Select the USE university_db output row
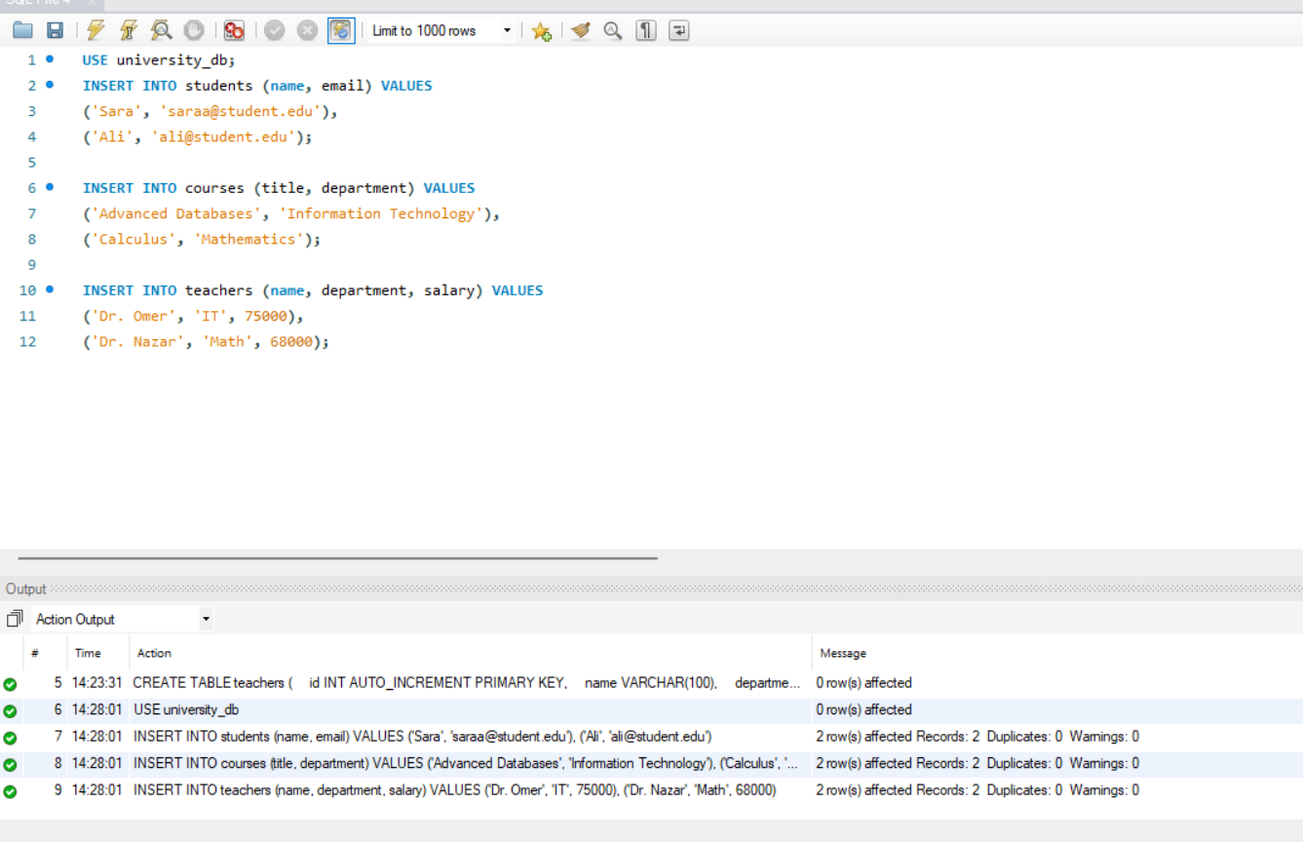 coord(651,709)
